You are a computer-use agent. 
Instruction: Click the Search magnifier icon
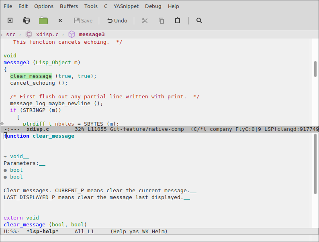click(x=199, y=20)
